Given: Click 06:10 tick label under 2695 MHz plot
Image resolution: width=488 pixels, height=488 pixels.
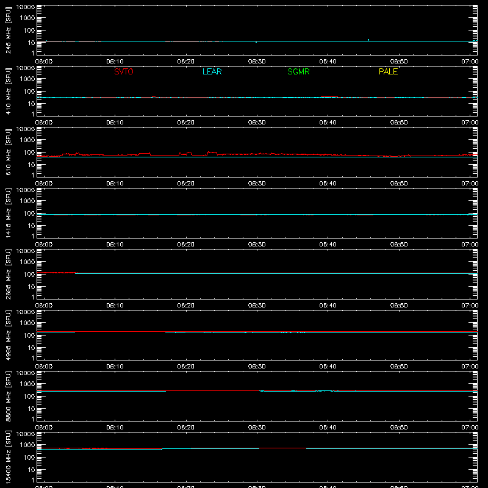Looking at the screenshot, I should pyautogui.click(x=115, y=306).
